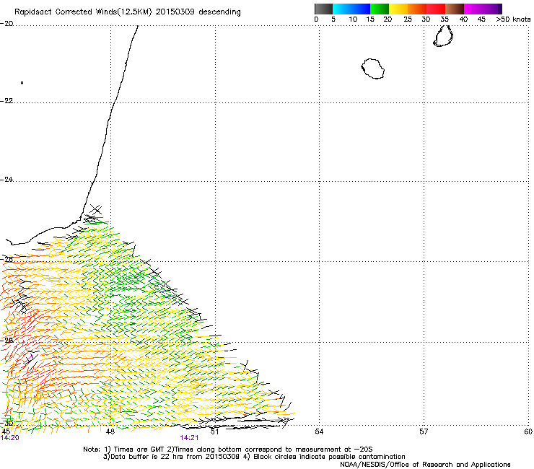Click the orange 25-30 knots legend band
The image size is (534, 469).
click(417, 9)
